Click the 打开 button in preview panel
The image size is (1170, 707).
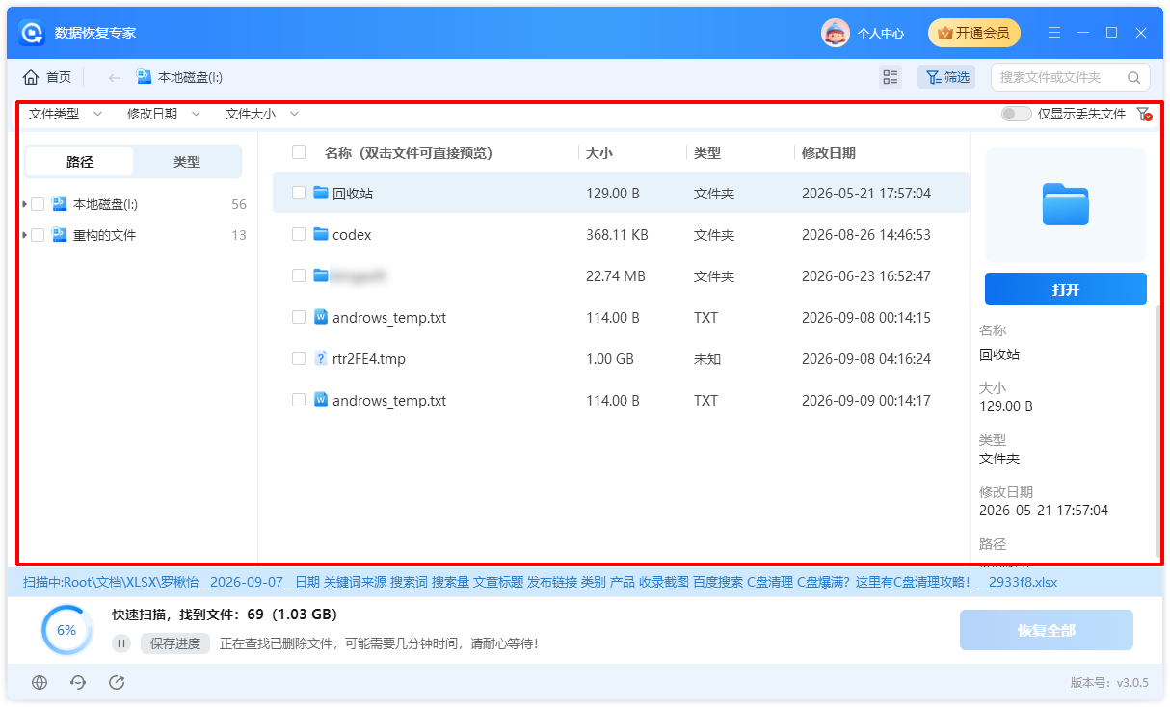pyautogui.click(x=1065, y=289)
